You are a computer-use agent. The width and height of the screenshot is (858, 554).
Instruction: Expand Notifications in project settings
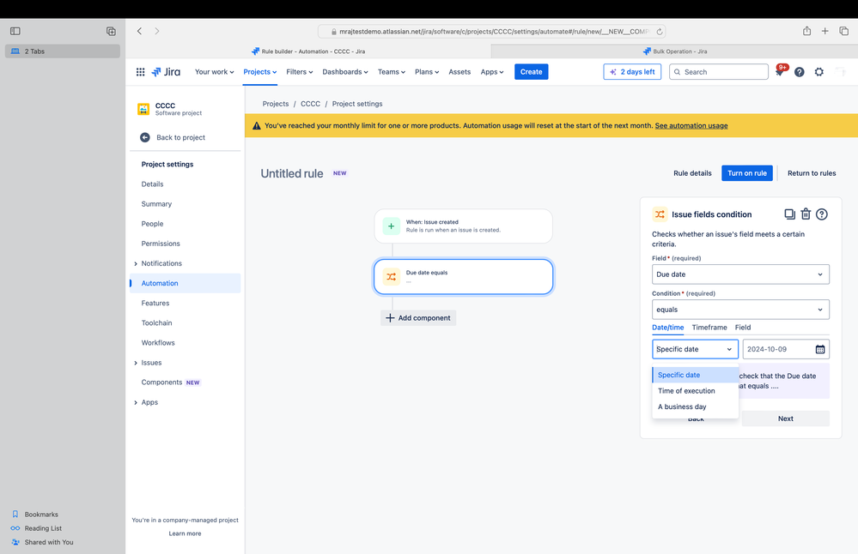coord(136,264)
